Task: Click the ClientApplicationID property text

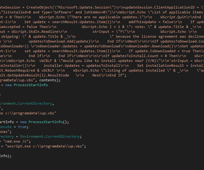Action: 174,8
